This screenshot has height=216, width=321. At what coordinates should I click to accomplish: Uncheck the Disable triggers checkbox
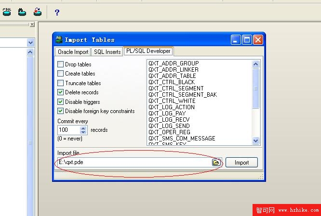(x=60, y=102)
